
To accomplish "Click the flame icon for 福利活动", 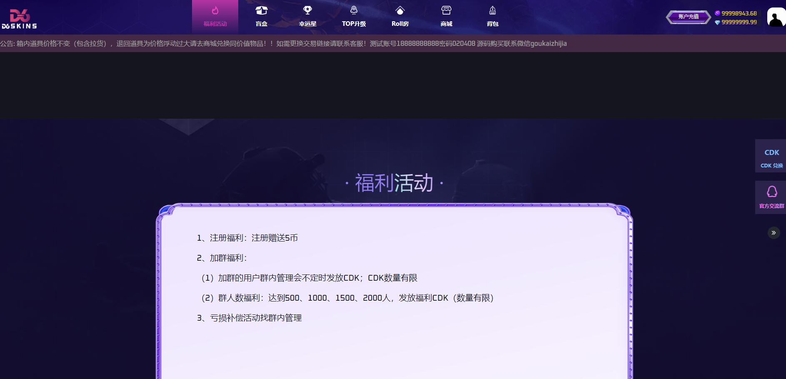I will tap(215, 10).
